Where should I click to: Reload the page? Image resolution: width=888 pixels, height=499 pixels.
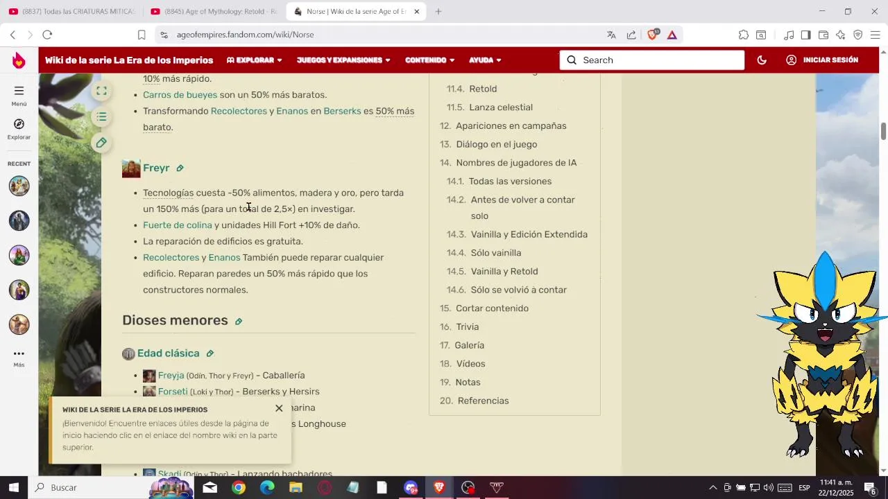[x=47, y=35]
